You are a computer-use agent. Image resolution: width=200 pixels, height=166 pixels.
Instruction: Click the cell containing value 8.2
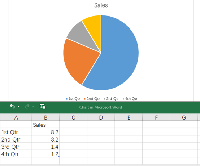[45, 132]
